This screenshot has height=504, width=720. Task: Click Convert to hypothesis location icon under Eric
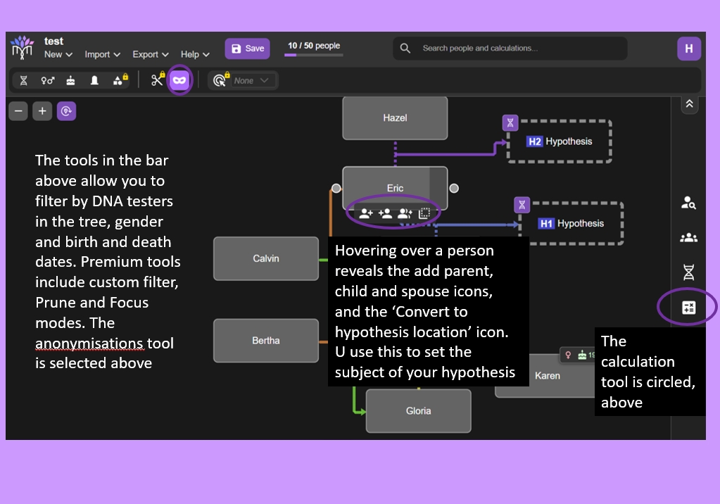click(x=424, y=213)
